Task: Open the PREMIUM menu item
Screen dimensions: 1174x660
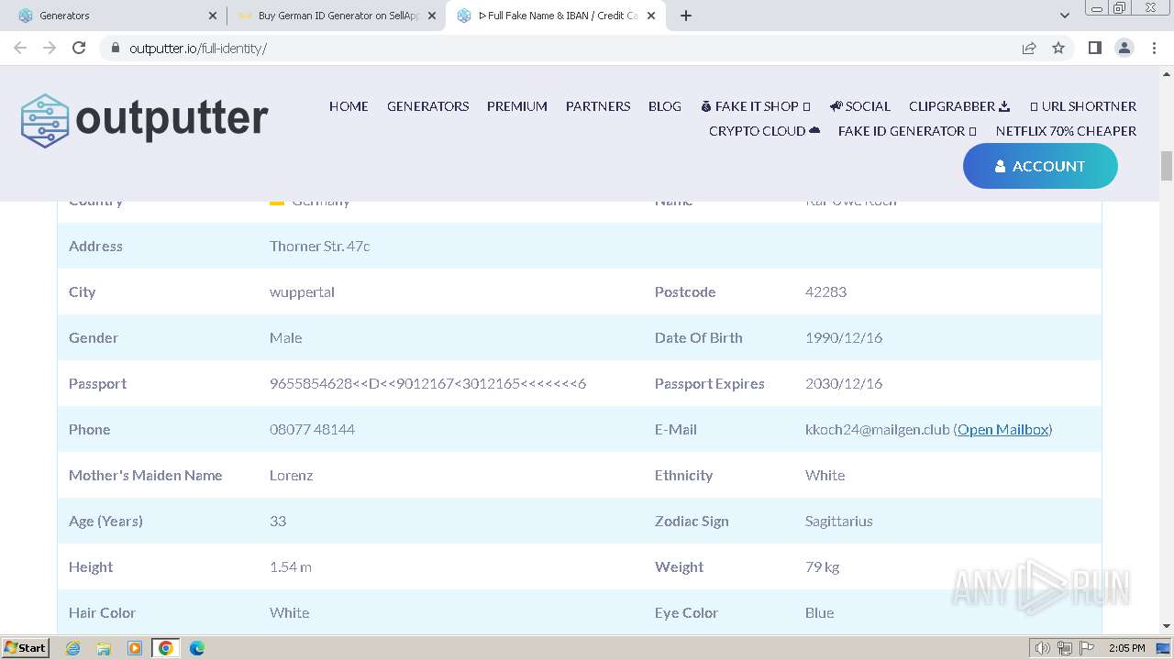Action: [517, 106]
